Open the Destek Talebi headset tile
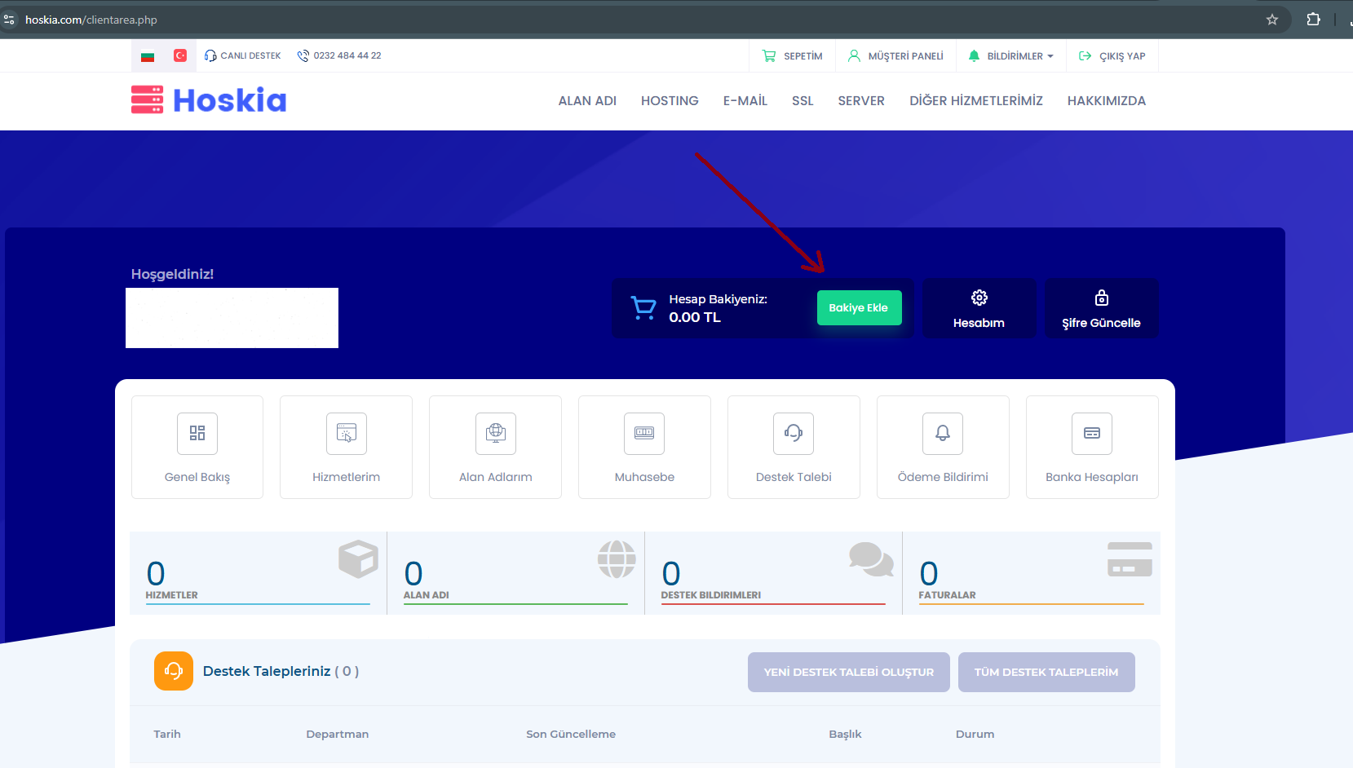Screen dimensions: 1353x768 (x=794, y=447)
